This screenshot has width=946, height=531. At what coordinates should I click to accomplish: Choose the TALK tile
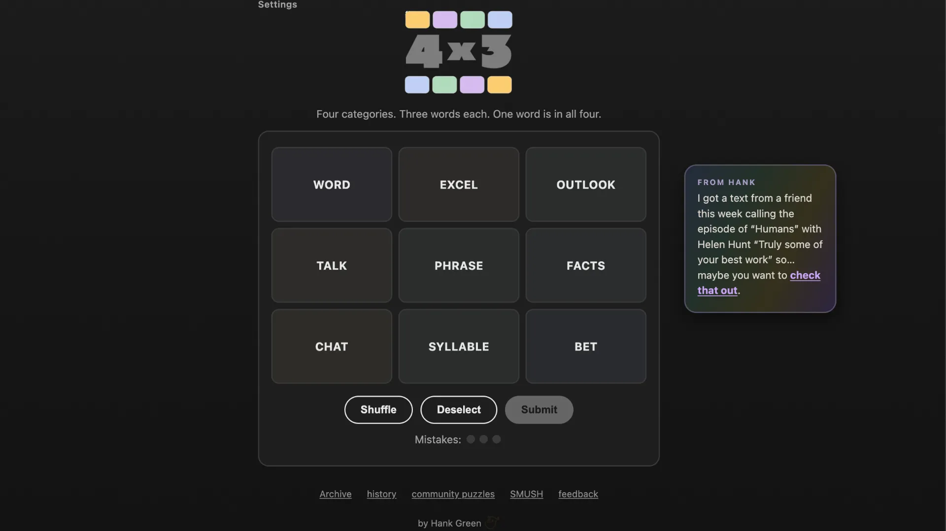coord(332,265)
